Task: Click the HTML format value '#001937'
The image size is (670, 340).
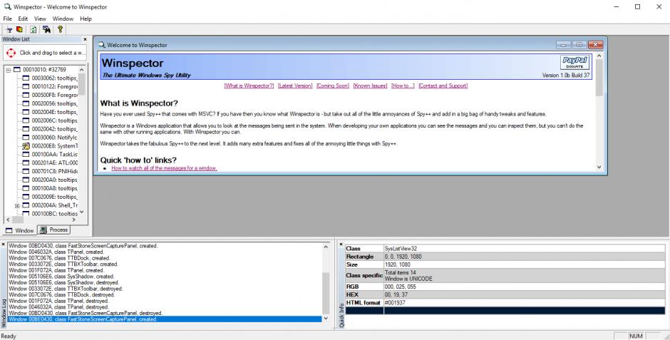Action: click(x=396, y=303)
